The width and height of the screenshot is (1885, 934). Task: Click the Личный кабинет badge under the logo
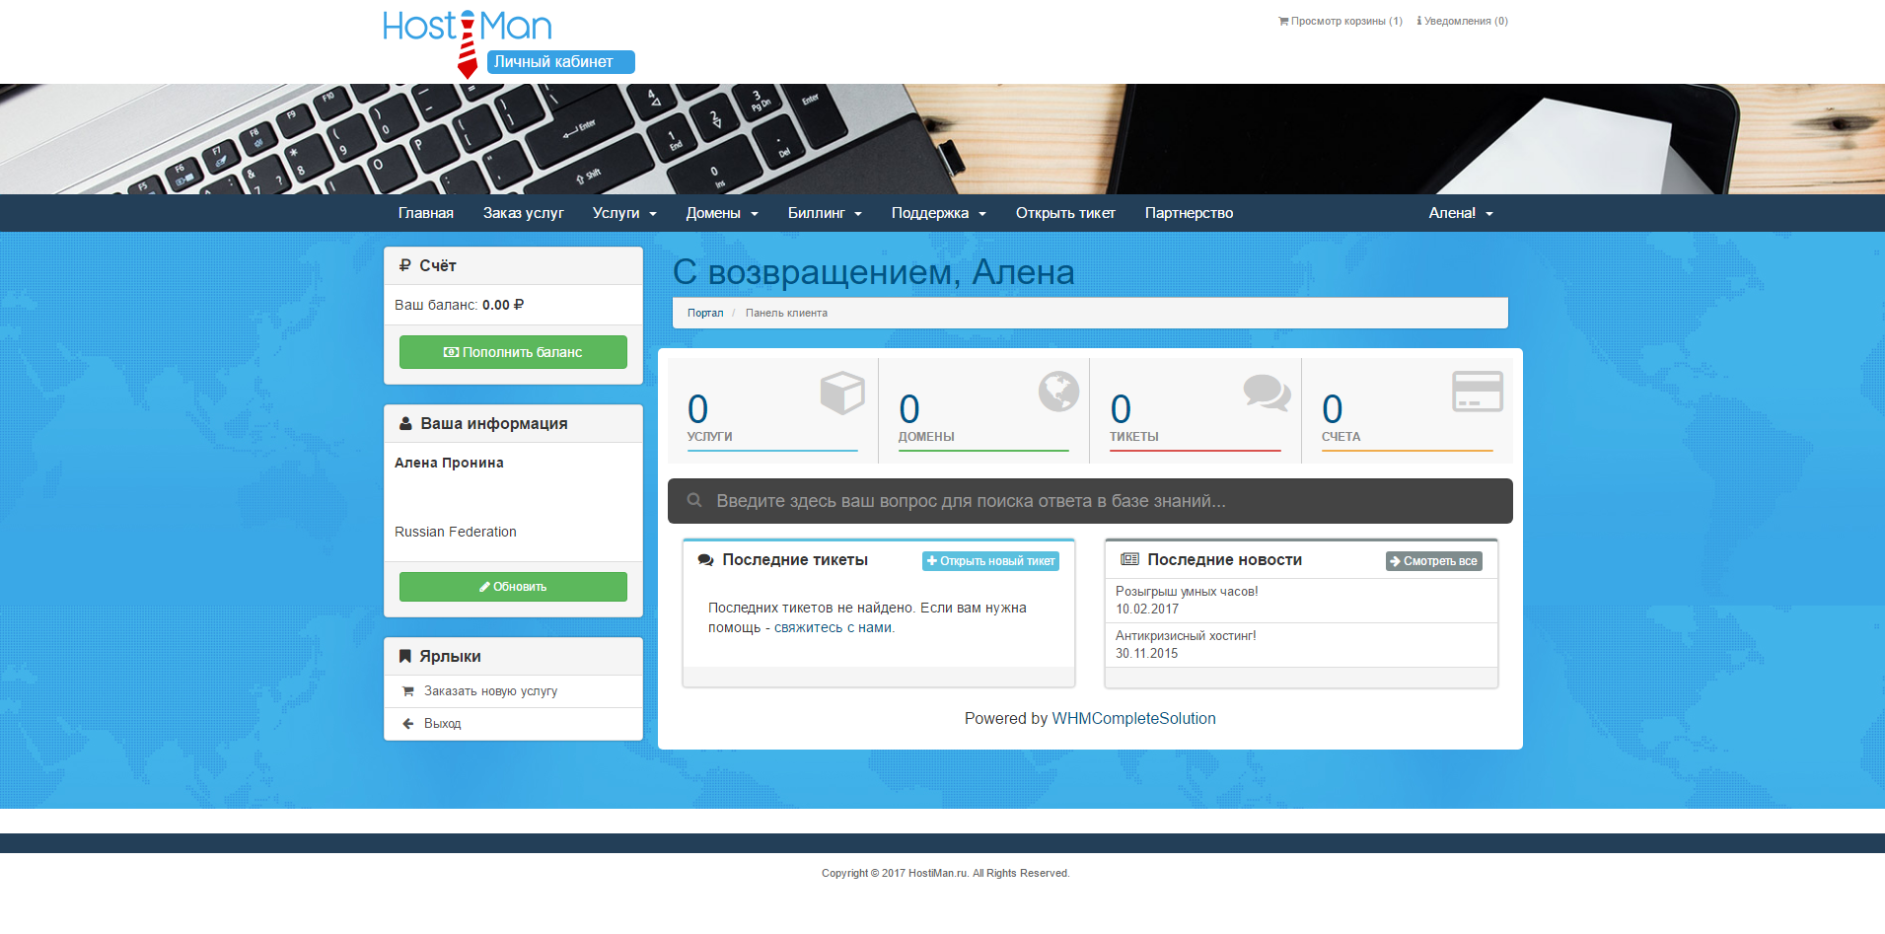pyautogui.click(x=560, y=62)
